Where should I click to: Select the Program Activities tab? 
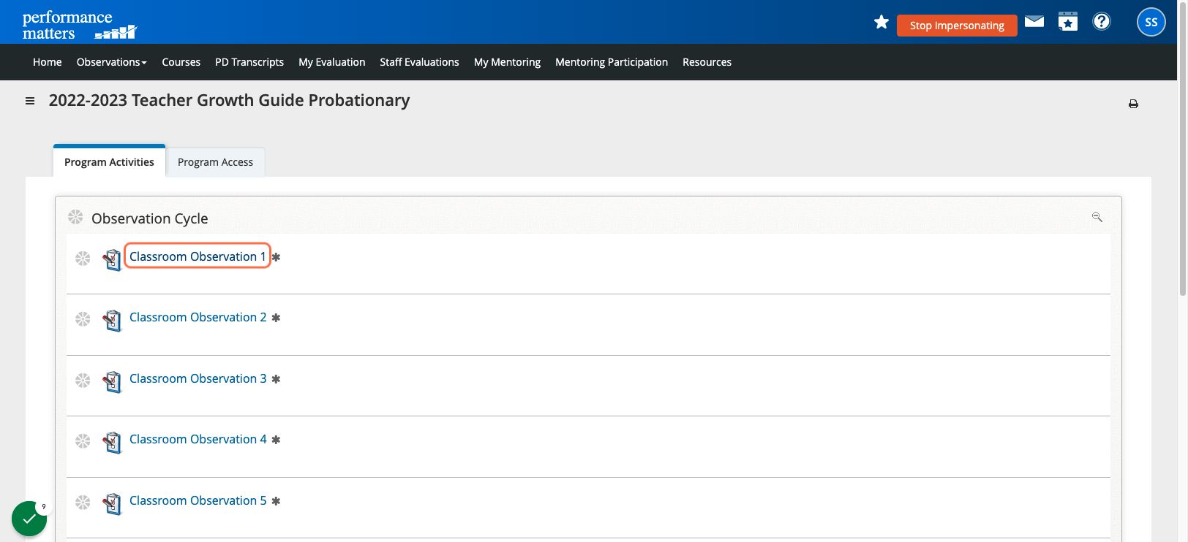click(x=110, y=161)
